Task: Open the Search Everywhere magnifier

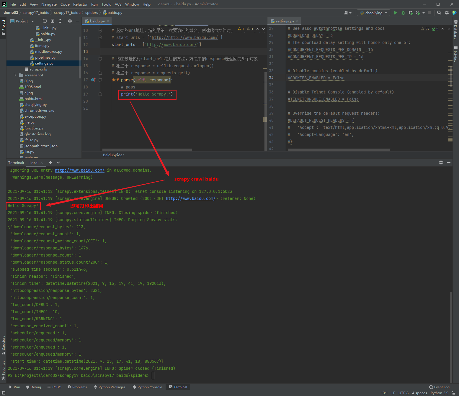Action: click(439, 13)
